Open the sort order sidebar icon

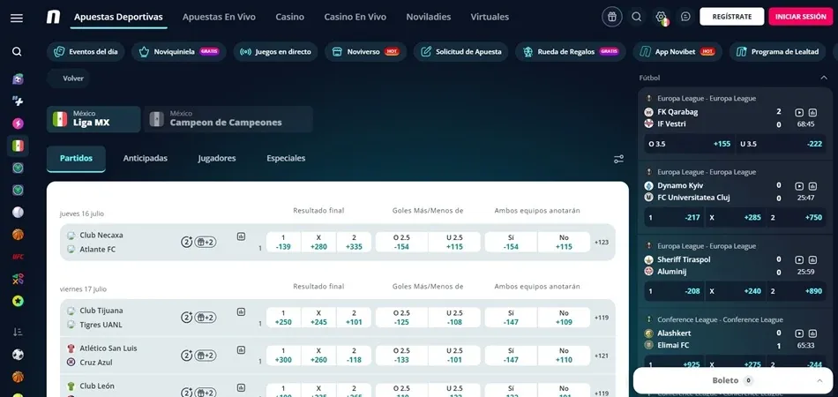[18, 332]
